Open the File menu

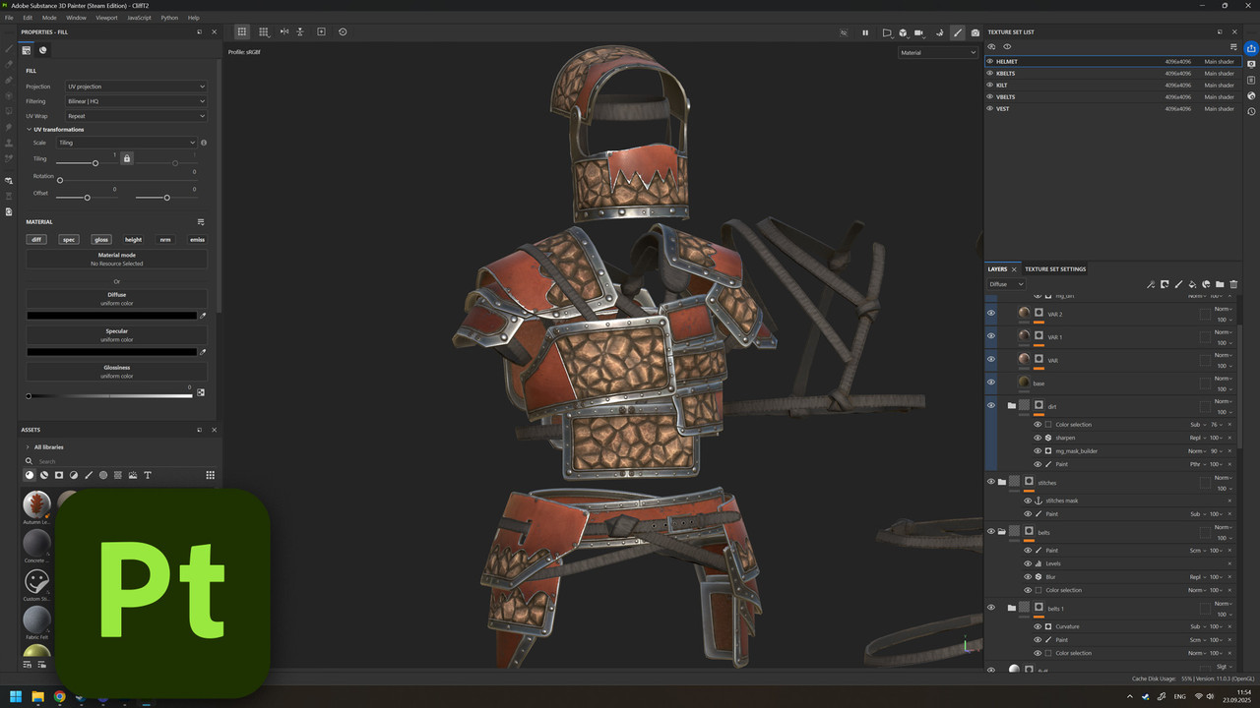coord(9,18)
